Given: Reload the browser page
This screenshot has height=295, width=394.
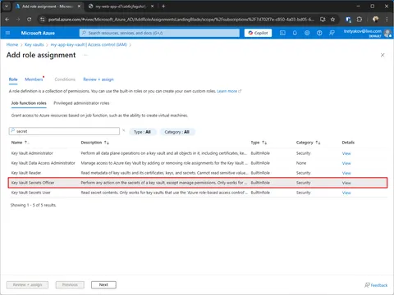Looking at the screenshot, I should (x=29, y=20).
